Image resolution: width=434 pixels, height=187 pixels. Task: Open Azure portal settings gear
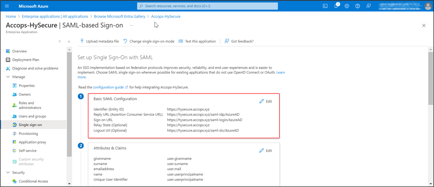[347, 6]
